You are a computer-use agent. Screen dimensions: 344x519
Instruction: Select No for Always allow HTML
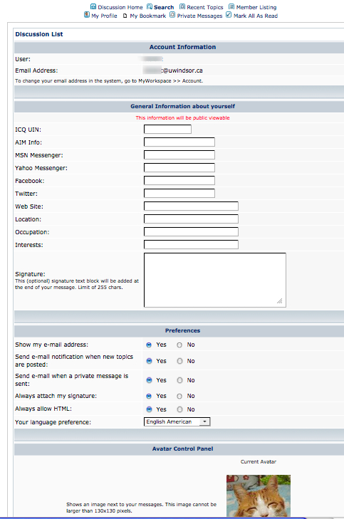tap(179, 409)
